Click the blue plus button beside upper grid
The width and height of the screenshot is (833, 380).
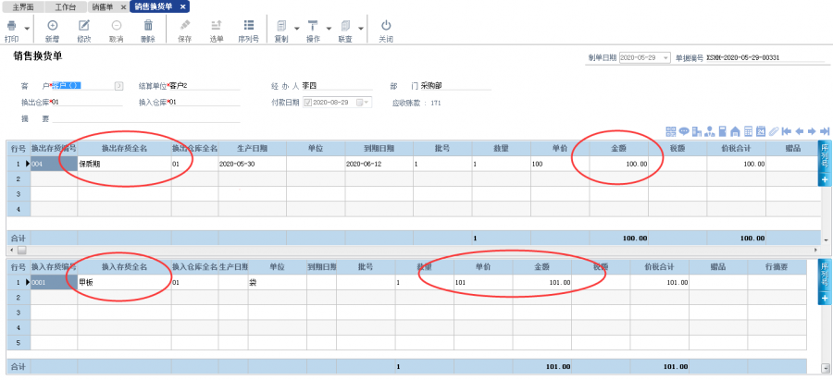pos(825,179)
